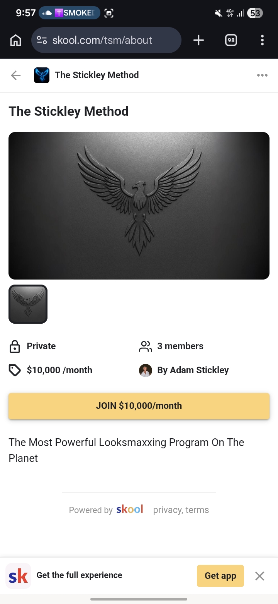Open the browser three-dot menu
The width and height of the screenshot is (278, 604).
[x=262, y=40]
